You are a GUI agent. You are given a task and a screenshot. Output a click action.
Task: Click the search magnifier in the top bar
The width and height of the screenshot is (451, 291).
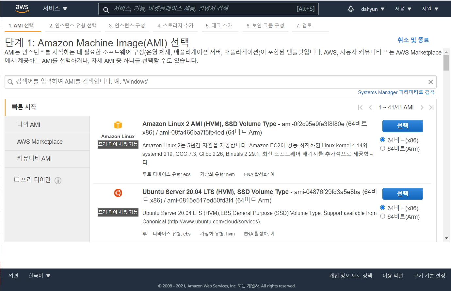tap(106, 9)
